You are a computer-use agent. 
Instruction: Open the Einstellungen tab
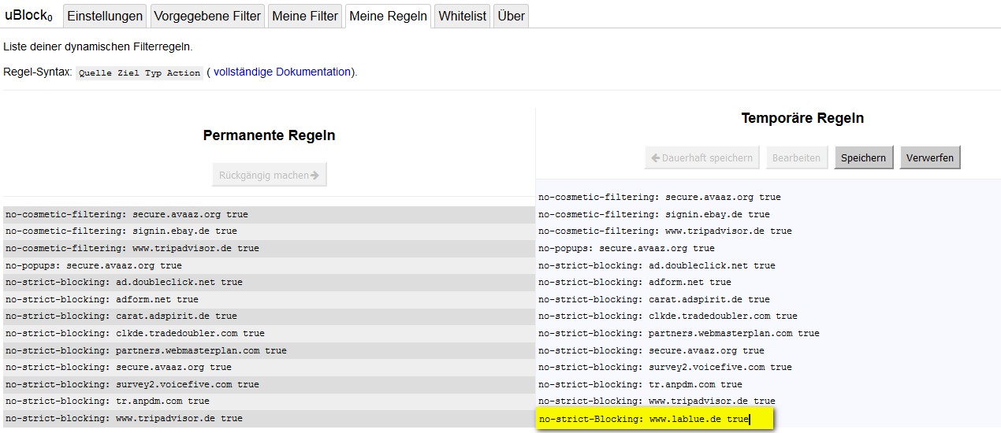click(105, 16)
